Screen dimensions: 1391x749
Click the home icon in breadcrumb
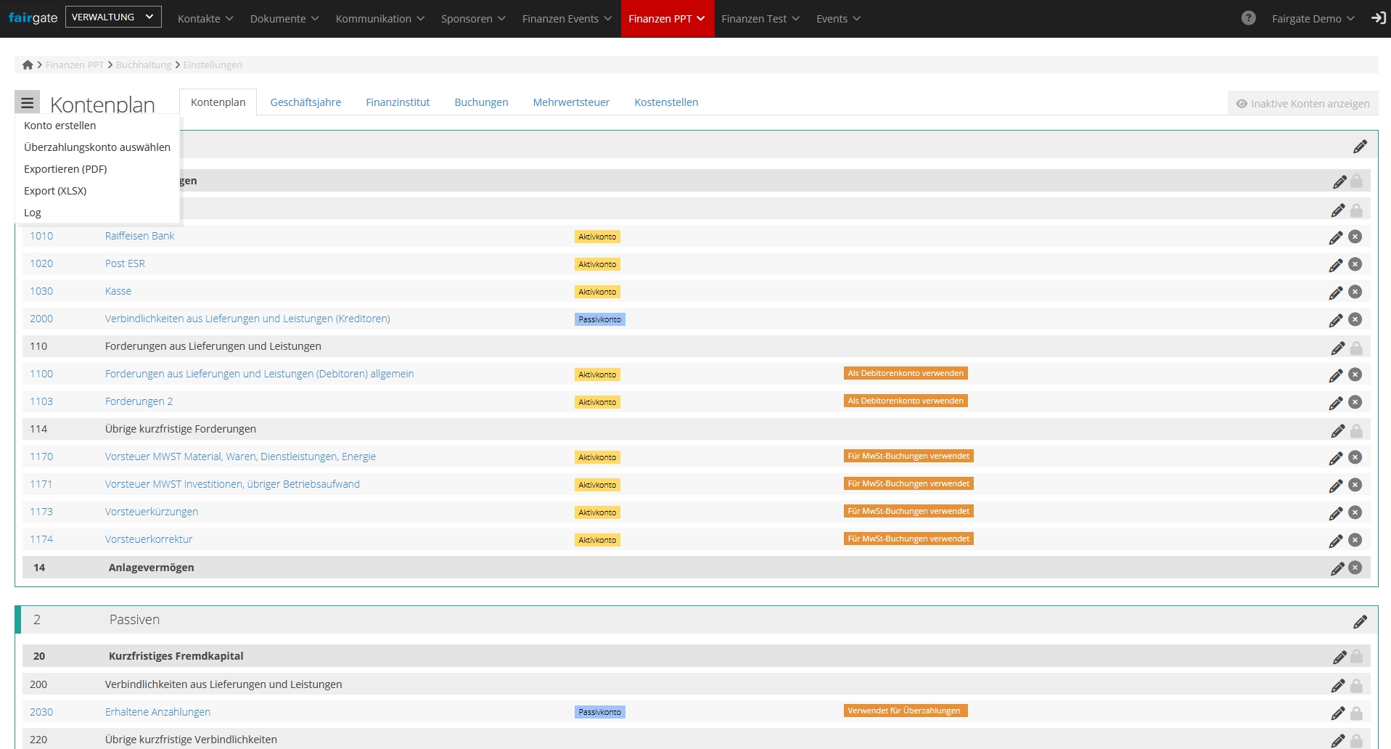coord(28,65)
